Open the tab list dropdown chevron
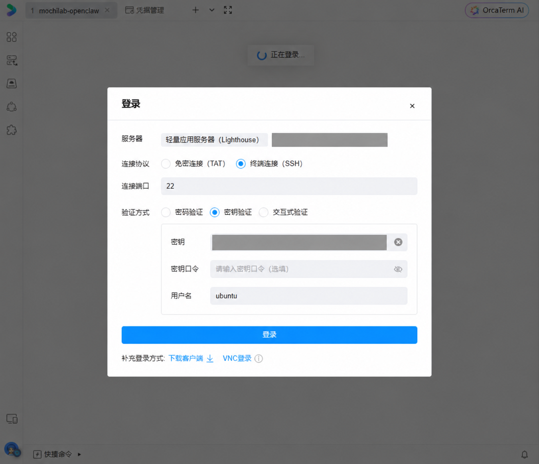The width and height of the screenshot is (539, 464). [x=212, y=10]
